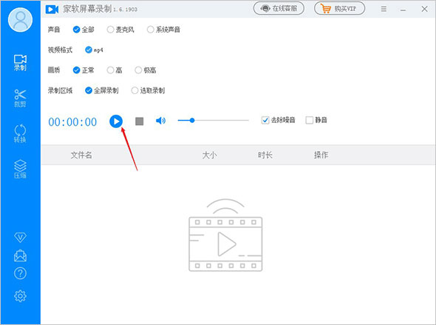This screenshot has width=436, height=325.
Task: Click the gray stop recording button
Action: click(x=140, y=121)
